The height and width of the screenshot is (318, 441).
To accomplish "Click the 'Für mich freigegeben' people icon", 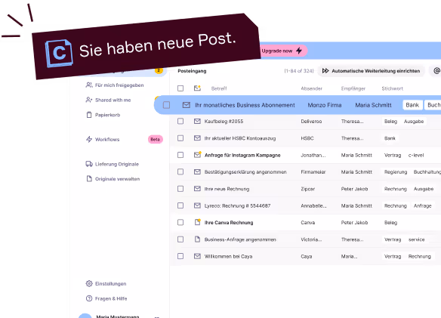I will (89, 85).
